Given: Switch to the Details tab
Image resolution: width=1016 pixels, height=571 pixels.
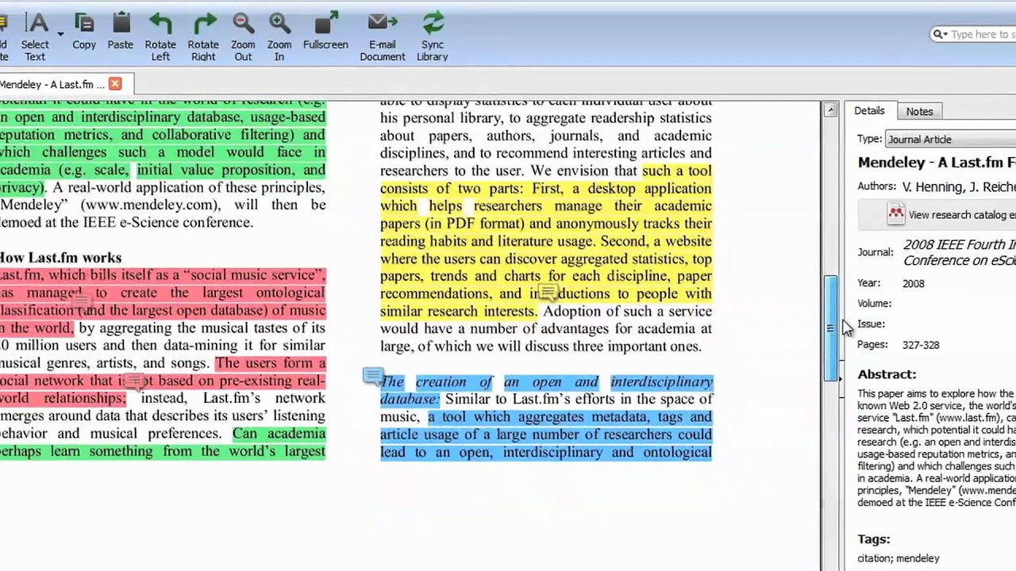Looking at the screenshot, I should [x=869, y=111].
